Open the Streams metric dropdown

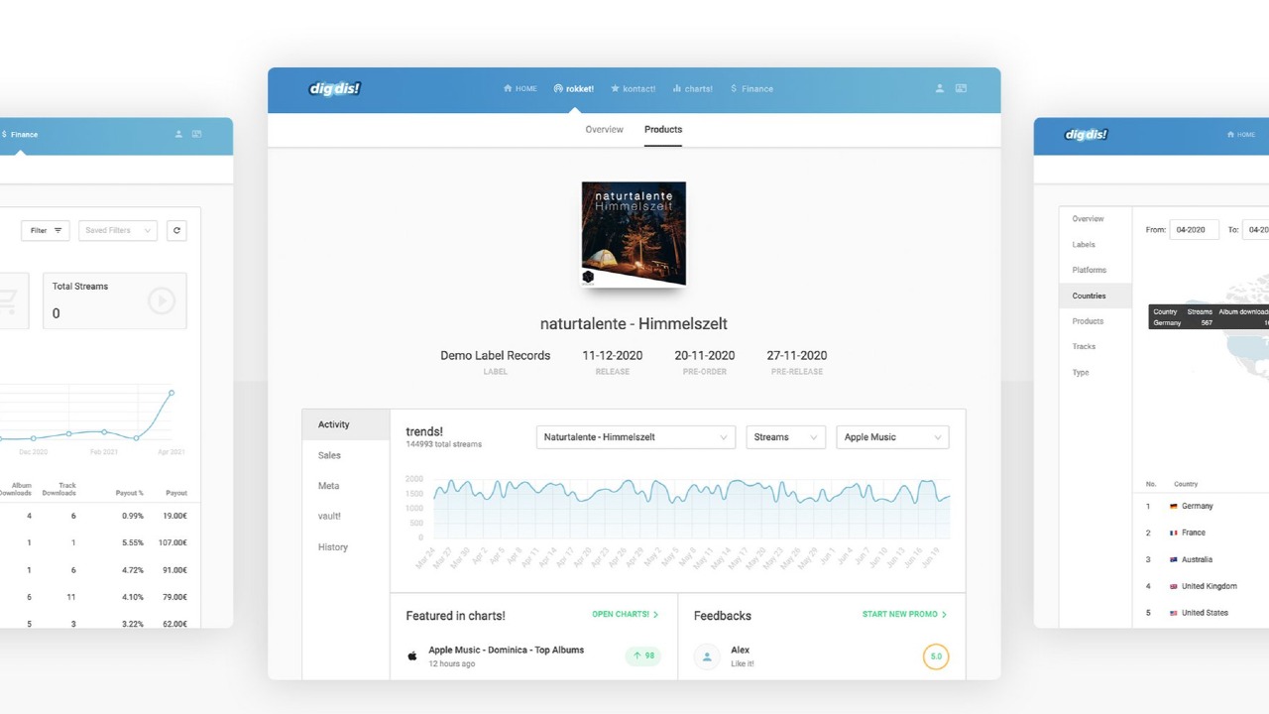point(785,437)
